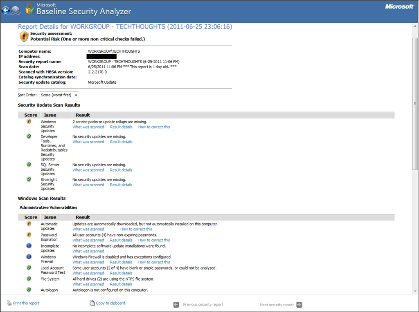419x312 pixels.
Task: Click the Autologon green check icon
Action: pos(29,290)
